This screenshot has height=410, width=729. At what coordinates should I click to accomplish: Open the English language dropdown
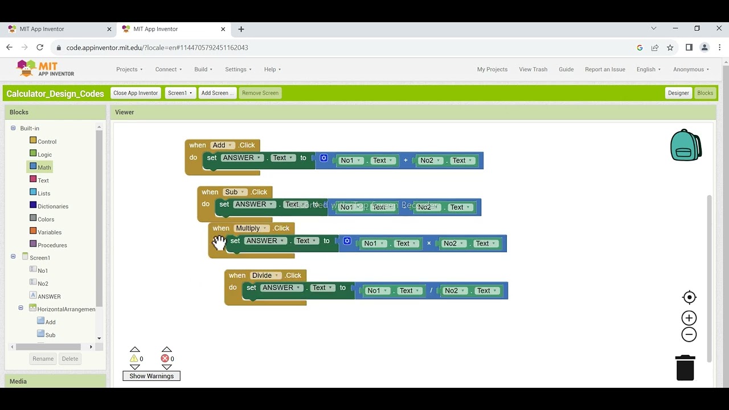point(649,69)
